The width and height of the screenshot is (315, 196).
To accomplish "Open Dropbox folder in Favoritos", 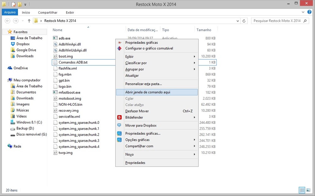I will tap(23, 44).
